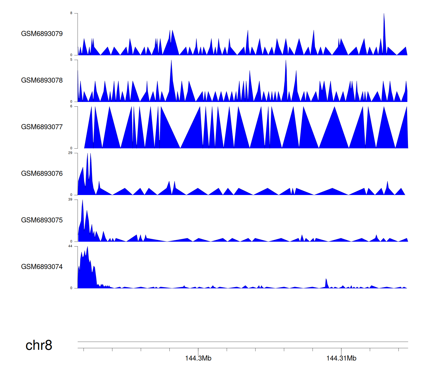Screen dimensions: 430x378
Task: Click y-axis maximum value 6 for GSM6893077
Action: (71, 106)
